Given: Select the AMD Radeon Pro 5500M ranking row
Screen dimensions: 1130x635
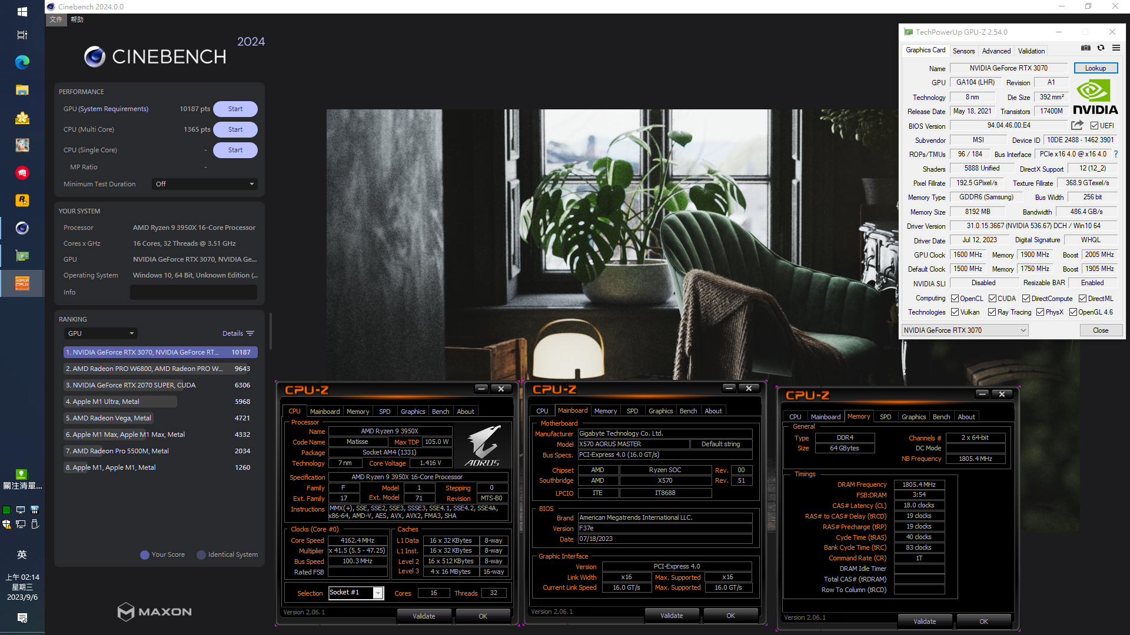Looking at the screenshot, I should [x=160, y=451].
